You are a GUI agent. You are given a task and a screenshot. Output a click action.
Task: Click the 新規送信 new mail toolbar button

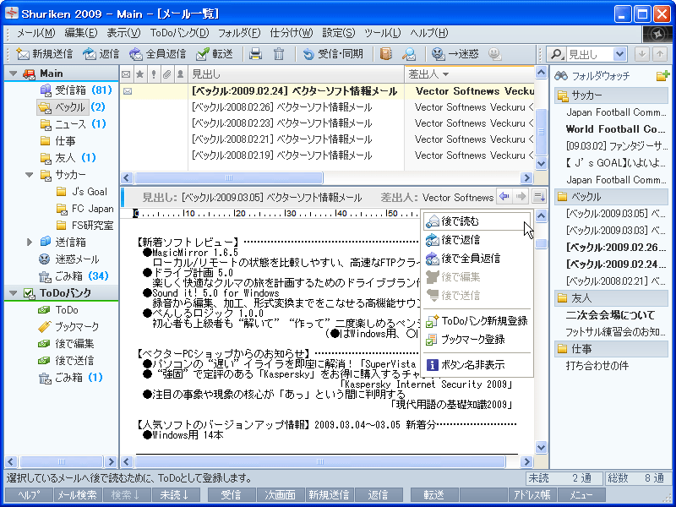coord(45,54)
